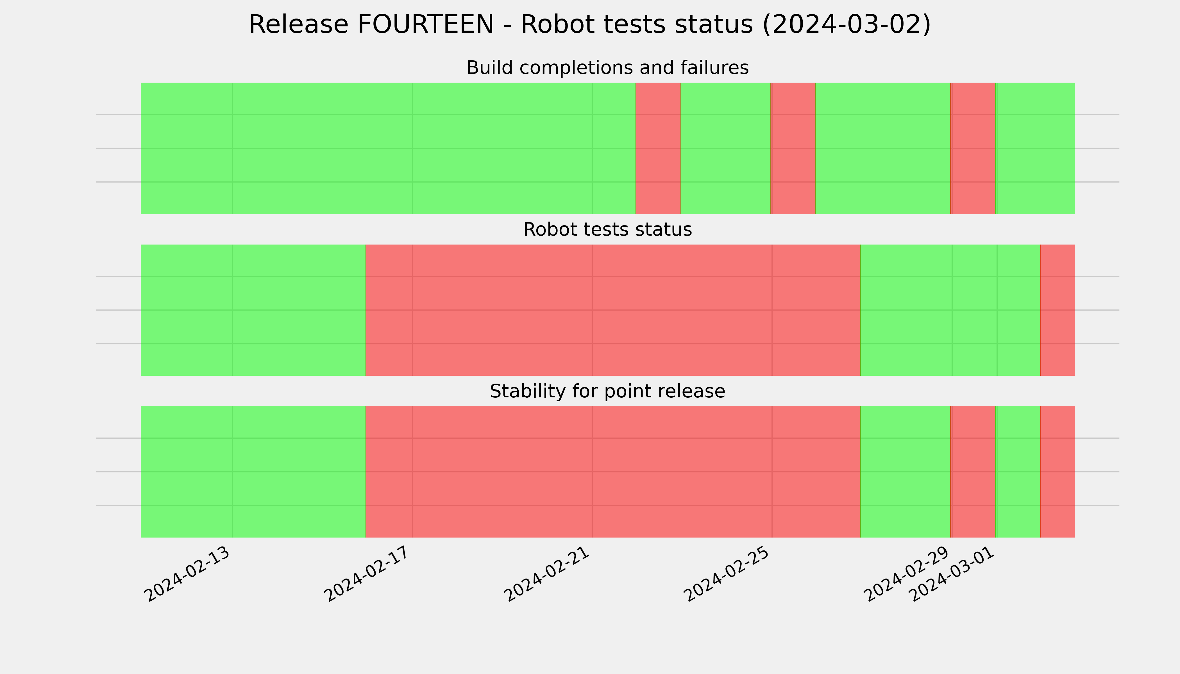Click first red failure band in Build chart

[x=658, y=148]
